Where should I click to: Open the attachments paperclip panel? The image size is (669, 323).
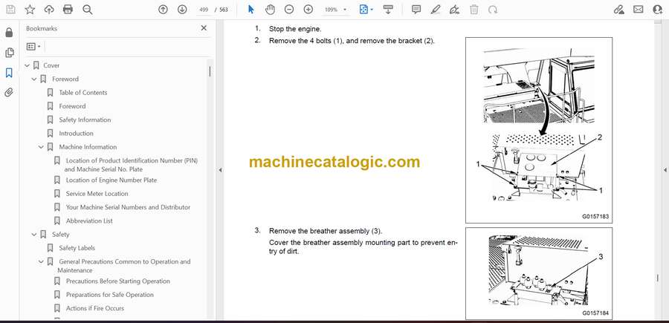9,93
